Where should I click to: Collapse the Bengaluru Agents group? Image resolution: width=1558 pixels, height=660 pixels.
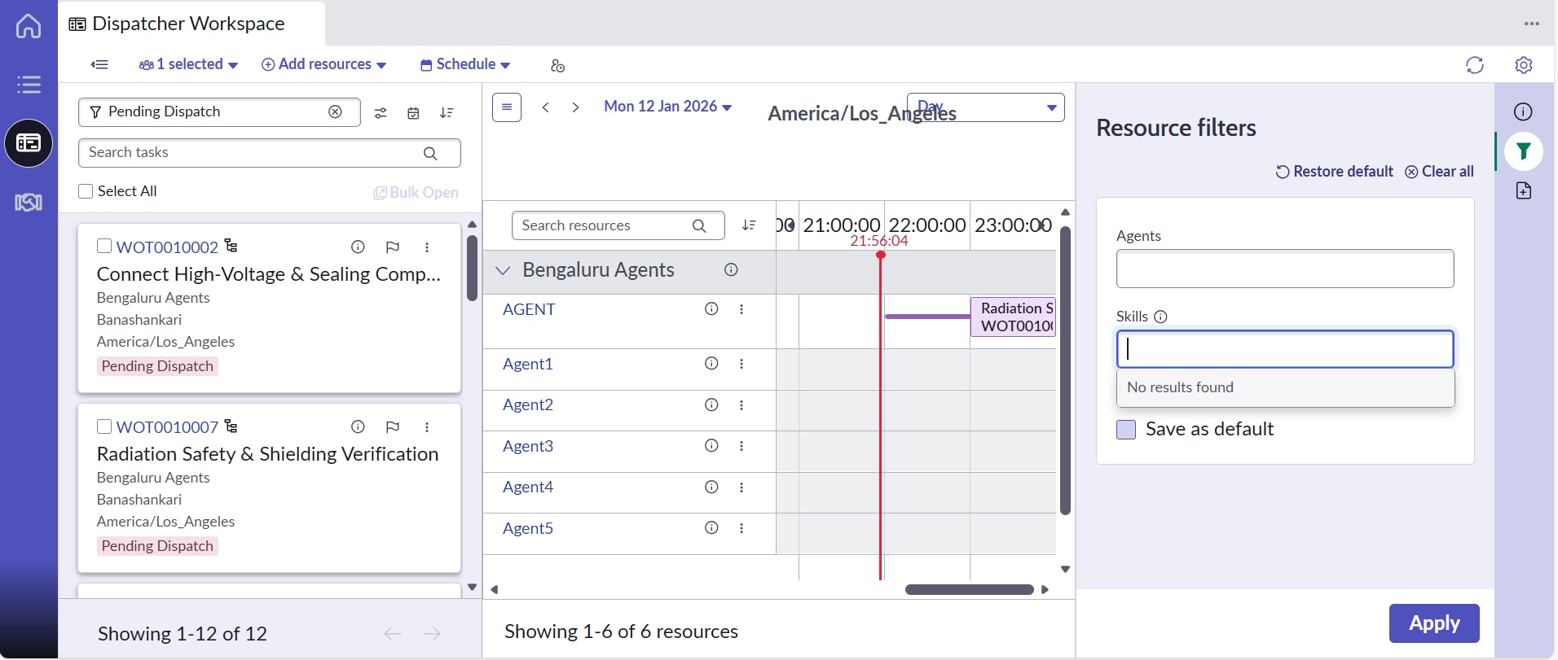503,270
